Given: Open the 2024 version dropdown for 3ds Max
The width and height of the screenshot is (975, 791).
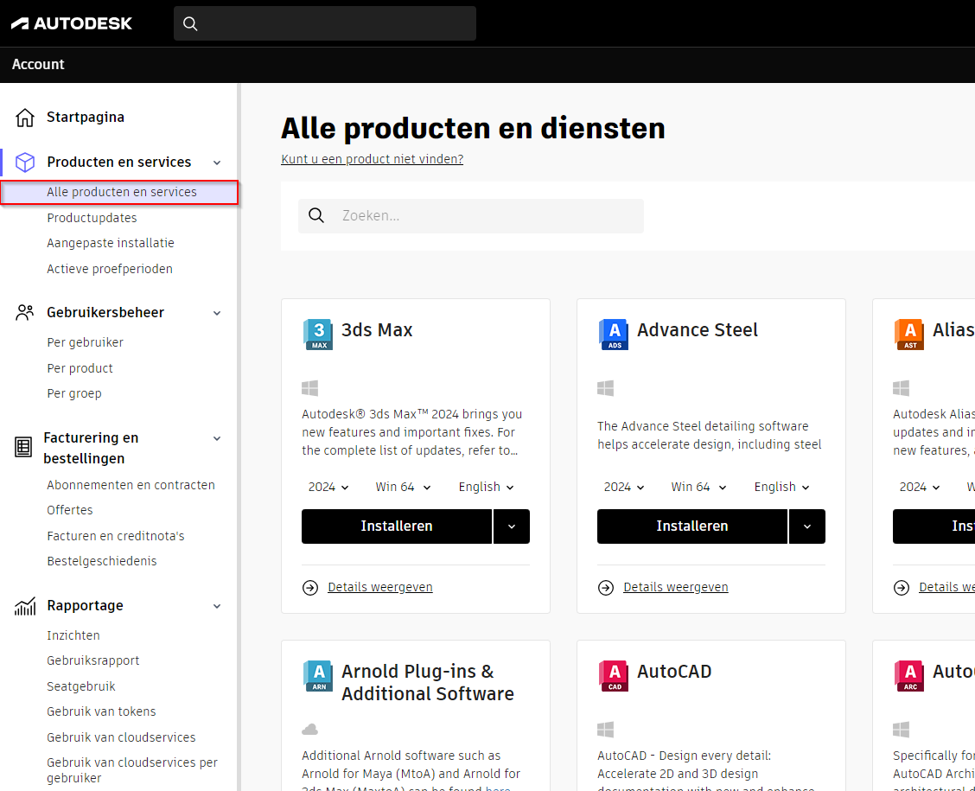Looking at the screenshot, I should tap(328, 487).
